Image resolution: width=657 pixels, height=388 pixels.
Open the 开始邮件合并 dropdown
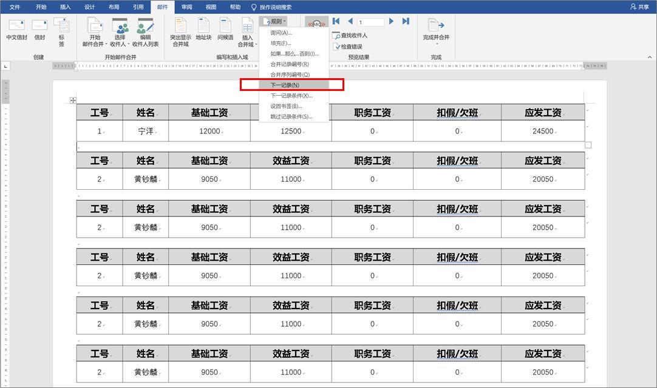click(x=95, y=35)
